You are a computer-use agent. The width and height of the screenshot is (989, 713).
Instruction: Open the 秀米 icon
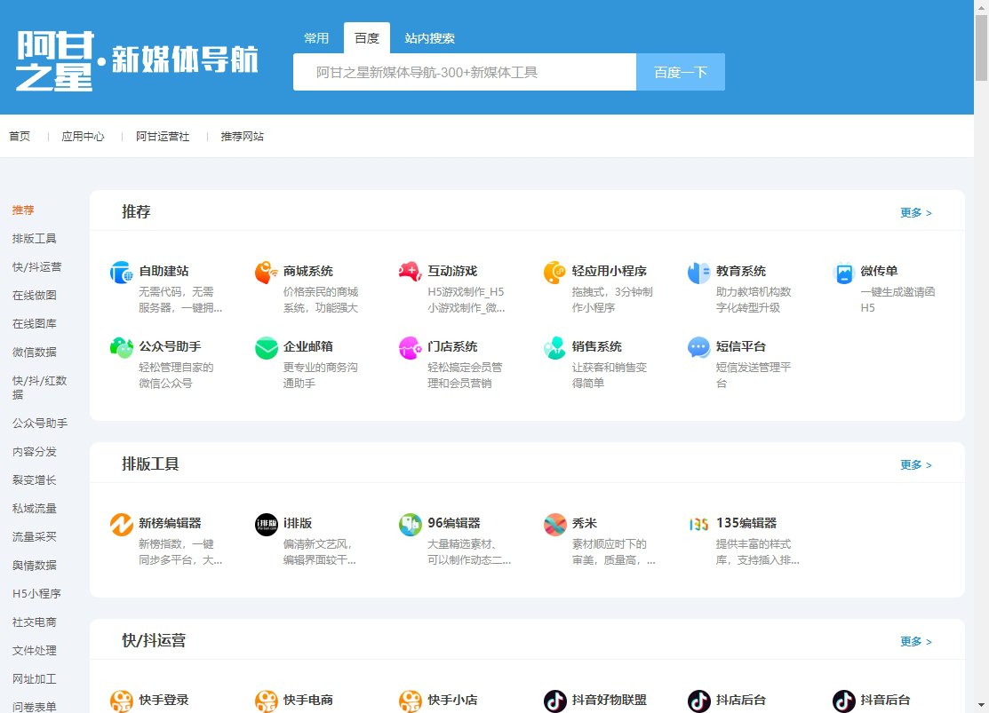(554, 525)
